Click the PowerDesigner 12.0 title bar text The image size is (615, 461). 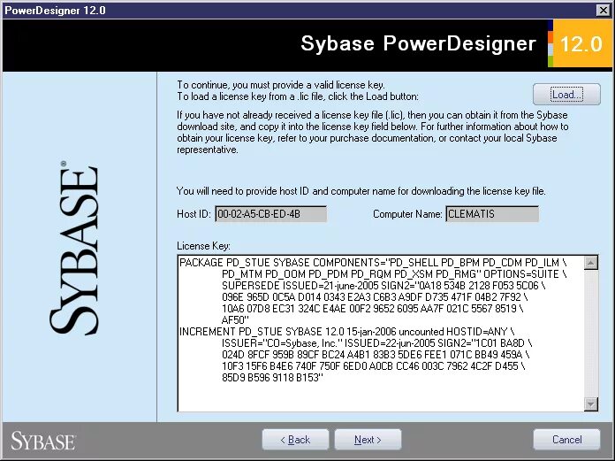click(55, 11)
